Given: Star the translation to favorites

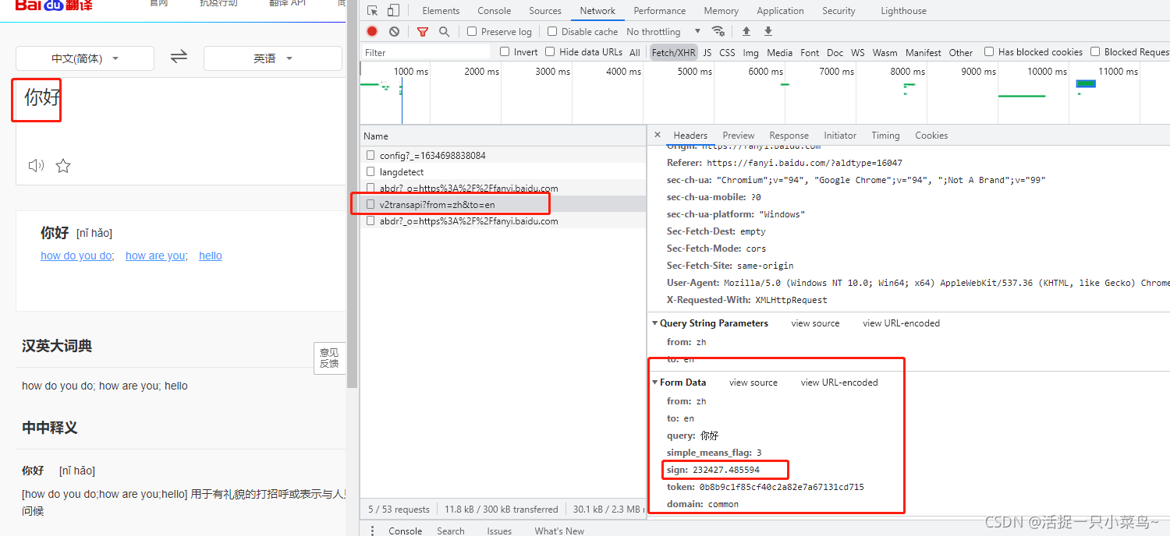Looking at the screenshot, I should pos(63,165).
